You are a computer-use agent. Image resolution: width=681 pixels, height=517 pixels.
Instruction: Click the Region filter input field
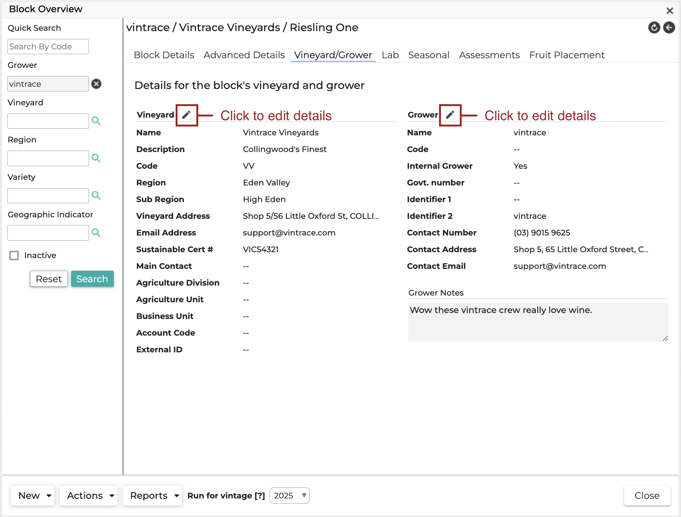(48, 158)
